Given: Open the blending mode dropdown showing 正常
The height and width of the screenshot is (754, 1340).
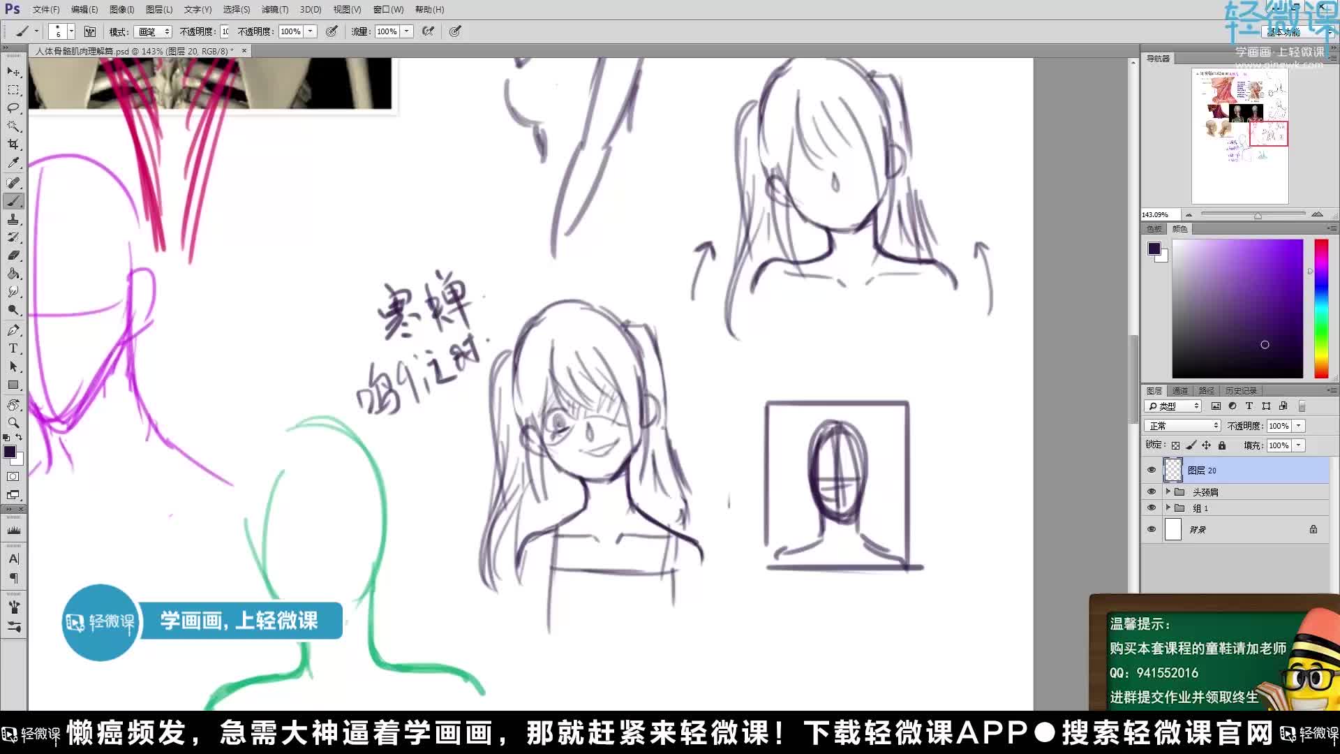Looking at the screenshot, I should (x=1182, y=425).
